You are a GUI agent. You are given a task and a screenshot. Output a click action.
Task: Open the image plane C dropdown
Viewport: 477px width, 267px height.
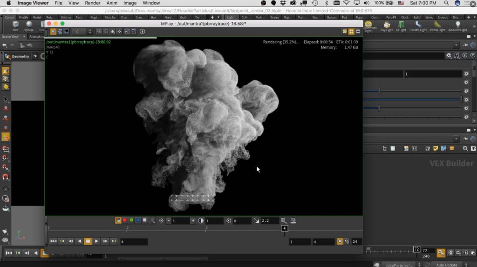click(x=82, y=31)
